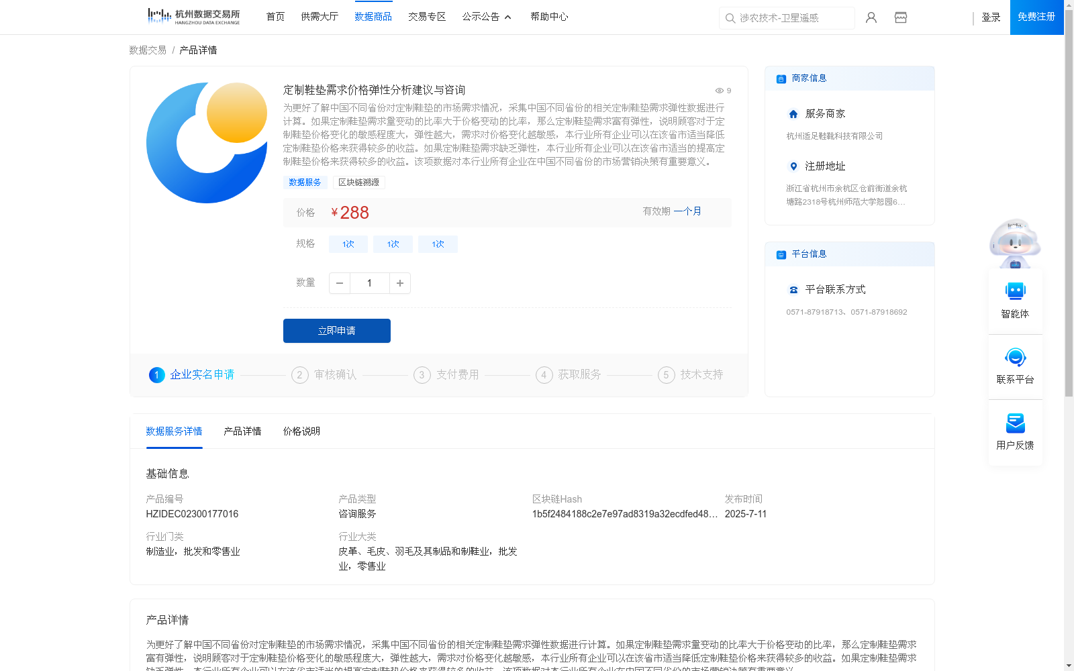Image resolution: width=1074 pixels, height=671 pixels.
Task: Select the last 1次 specification option
Action: pyautogui.click(x=438, y=244)
